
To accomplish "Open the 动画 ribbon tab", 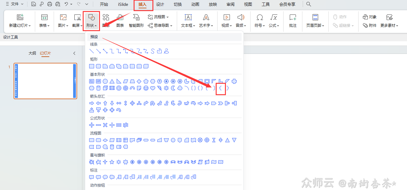I will [x=195, y=4].
